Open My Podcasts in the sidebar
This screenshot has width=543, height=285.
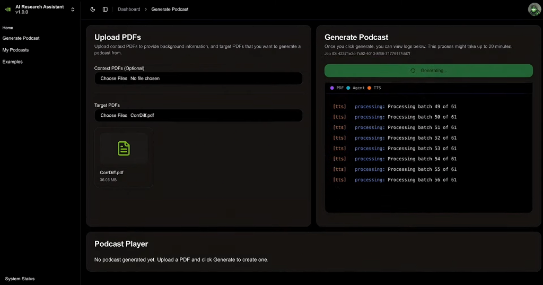point(16,50)
